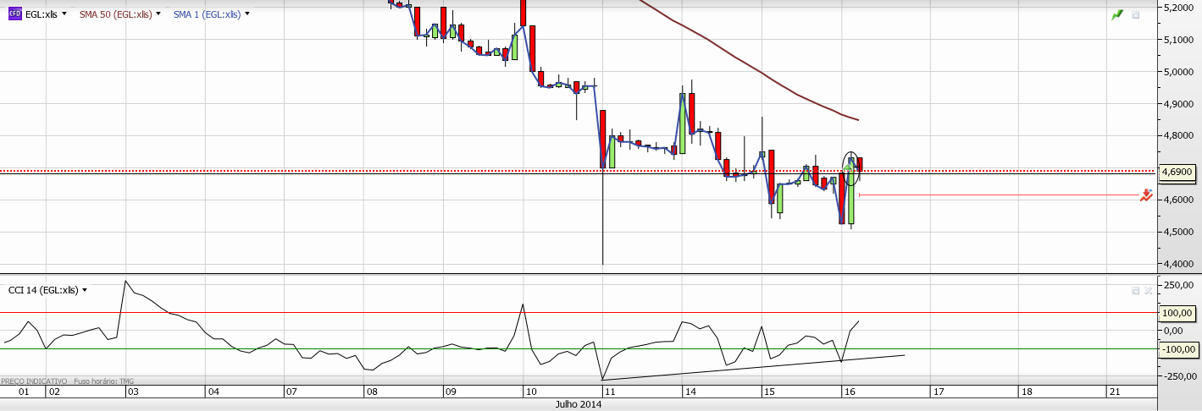1202x411 pixels.
Task: Close the CCI indicator panel
Action: [1148, 290]
